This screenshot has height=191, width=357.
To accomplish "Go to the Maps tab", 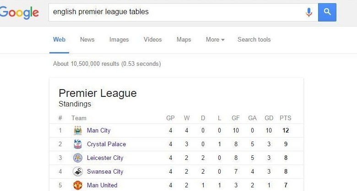I will 184,40.
